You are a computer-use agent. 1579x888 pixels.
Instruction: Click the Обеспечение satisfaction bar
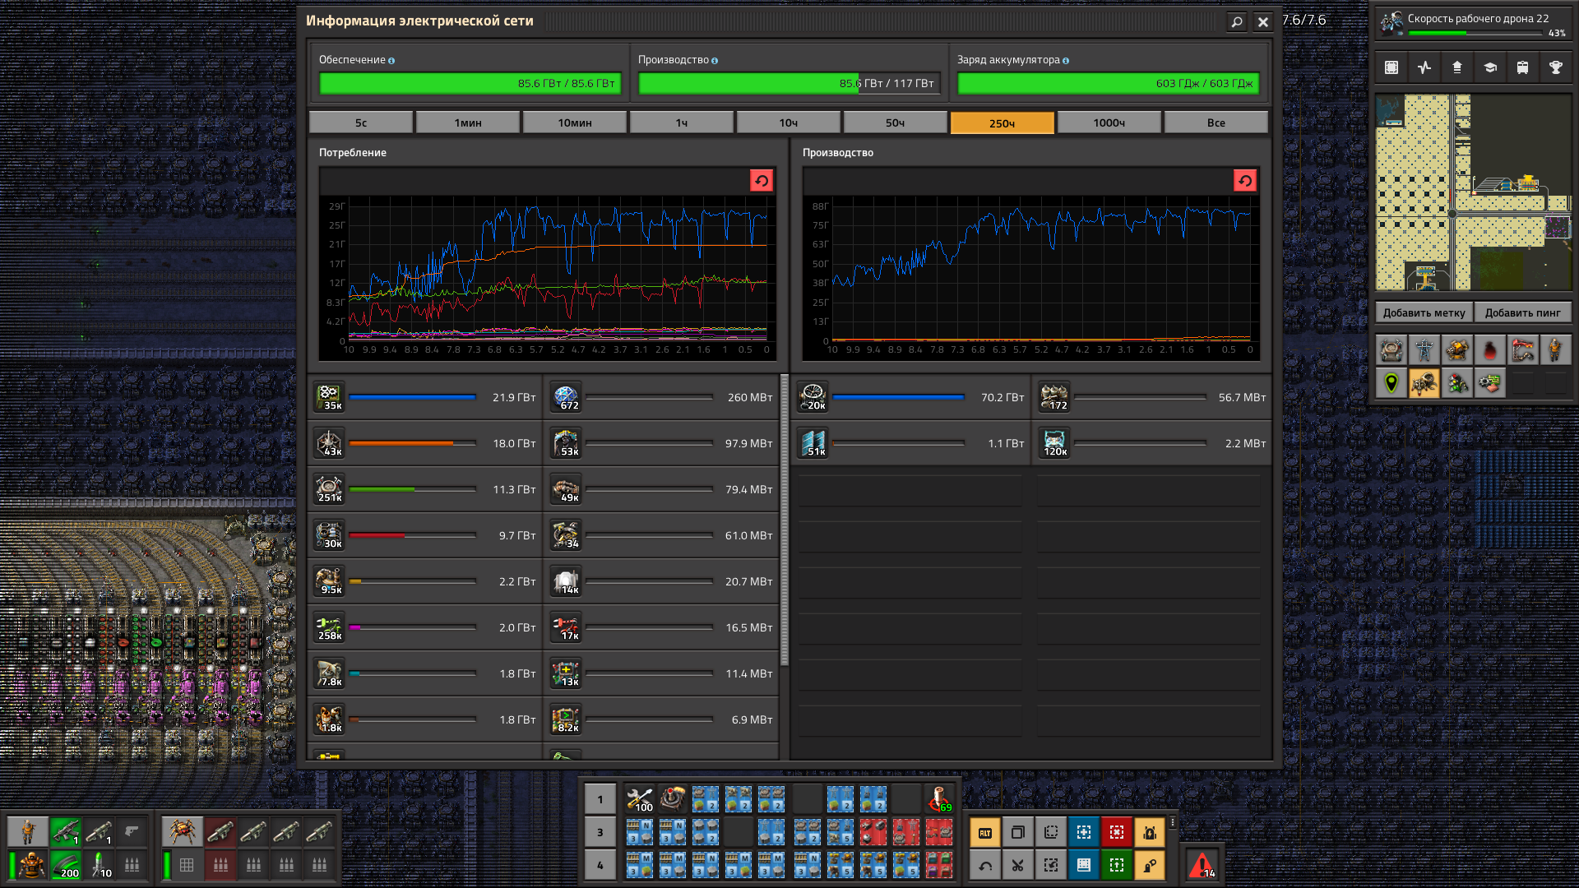[470, 84]
